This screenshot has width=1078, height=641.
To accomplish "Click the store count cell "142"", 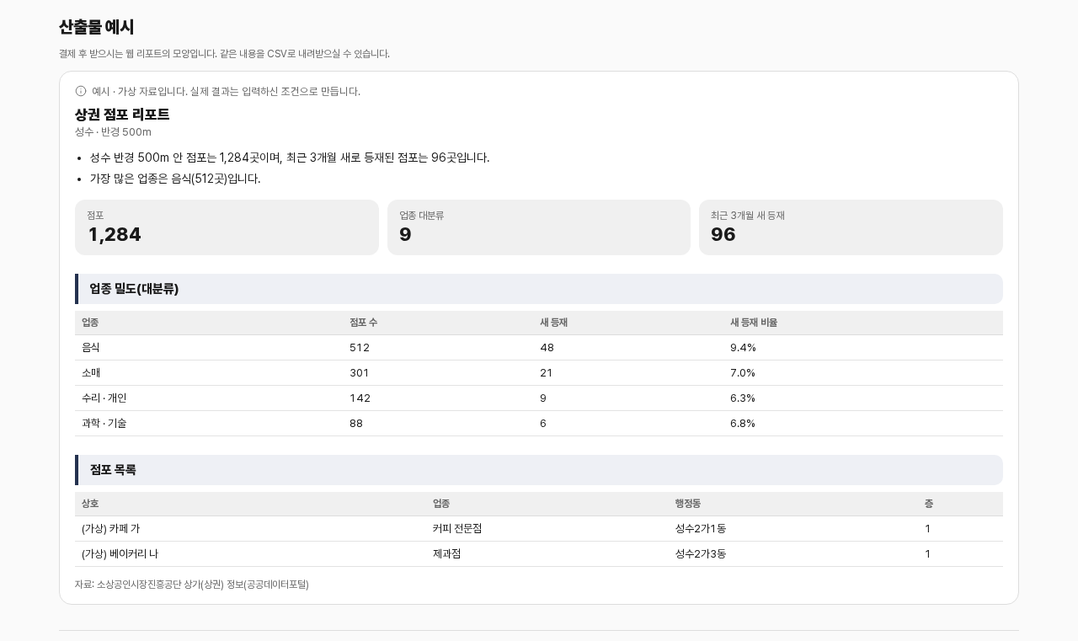I will pos(360,398).
